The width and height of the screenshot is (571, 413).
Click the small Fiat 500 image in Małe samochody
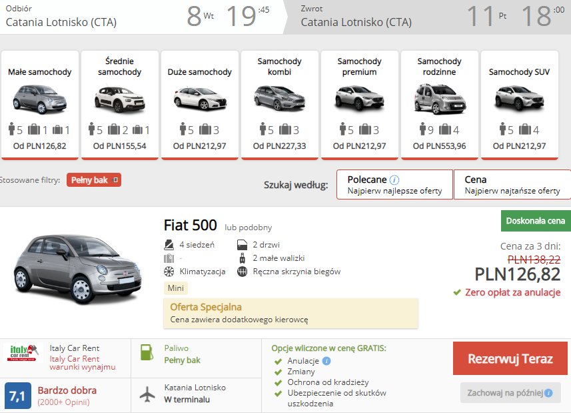click(40, 99)
